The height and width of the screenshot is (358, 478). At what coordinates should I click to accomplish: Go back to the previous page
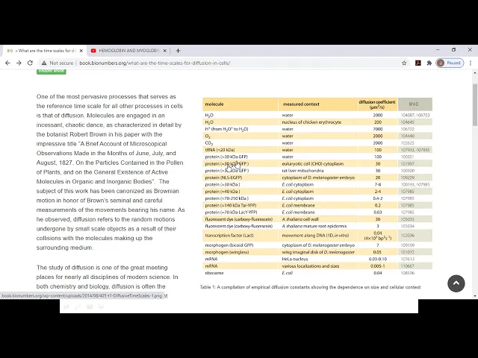pos(7,63)
